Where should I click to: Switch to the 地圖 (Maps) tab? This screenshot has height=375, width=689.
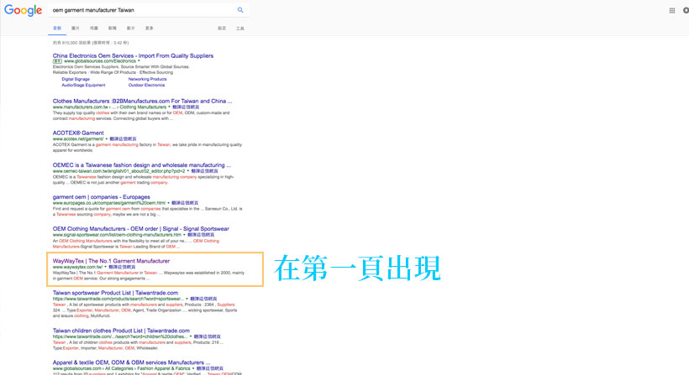coord(94,28)
